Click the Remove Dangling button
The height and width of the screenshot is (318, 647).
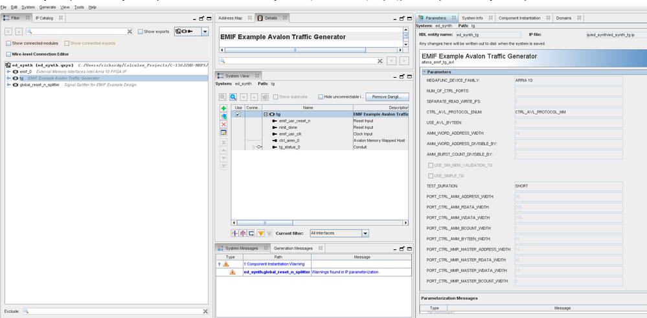[x=387, y=97]
